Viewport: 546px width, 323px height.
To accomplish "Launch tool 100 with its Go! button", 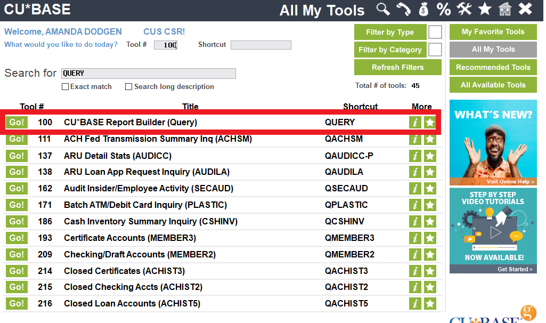I will 17,122.
